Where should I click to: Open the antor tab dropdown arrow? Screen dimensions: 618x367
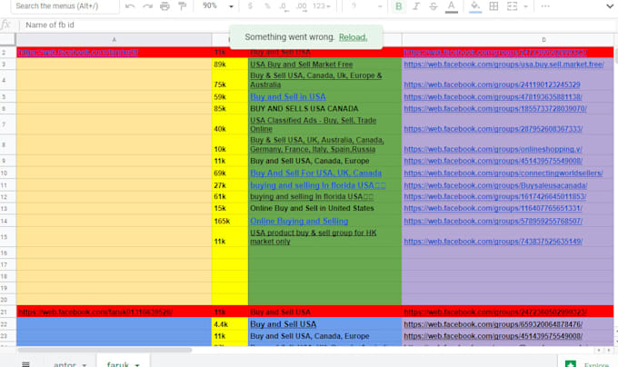(84, 365)
